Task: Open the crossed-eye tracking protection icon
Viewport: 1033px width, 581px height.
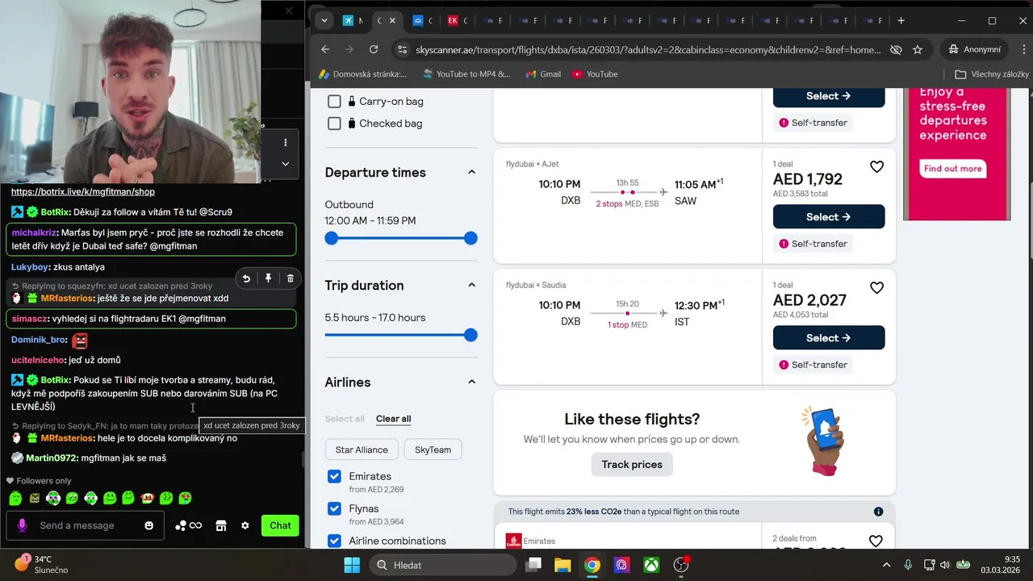Action: point(895,49)
